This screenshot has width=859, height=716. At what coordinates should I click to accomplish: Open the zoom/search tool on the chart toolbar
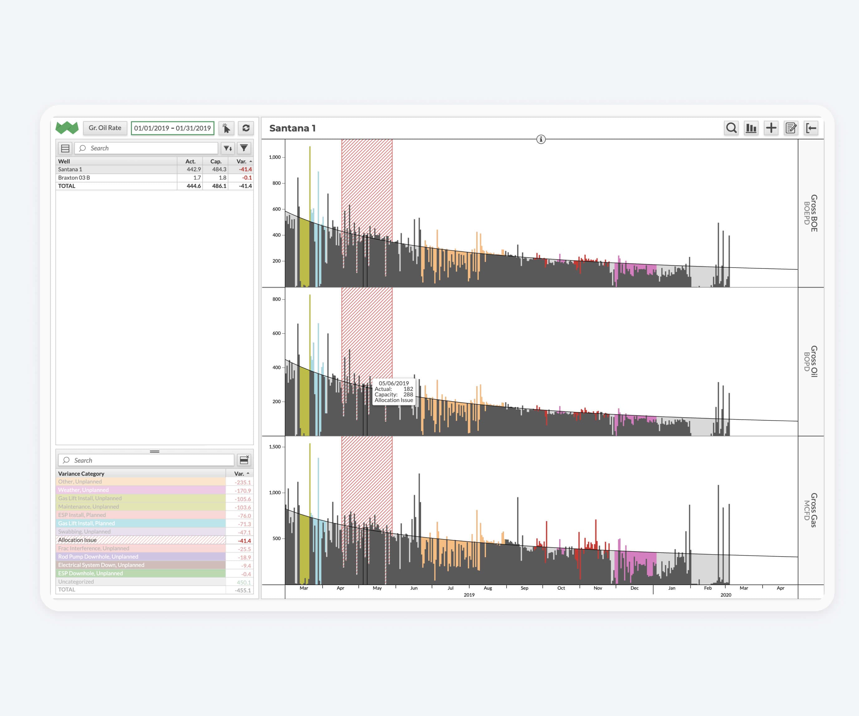(732, 128)
